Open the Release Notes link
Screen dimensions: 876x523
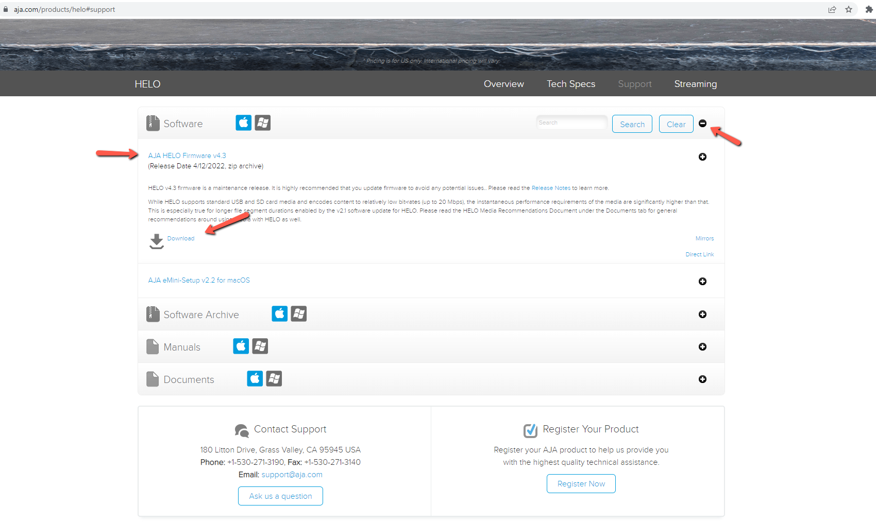(551, 188)
